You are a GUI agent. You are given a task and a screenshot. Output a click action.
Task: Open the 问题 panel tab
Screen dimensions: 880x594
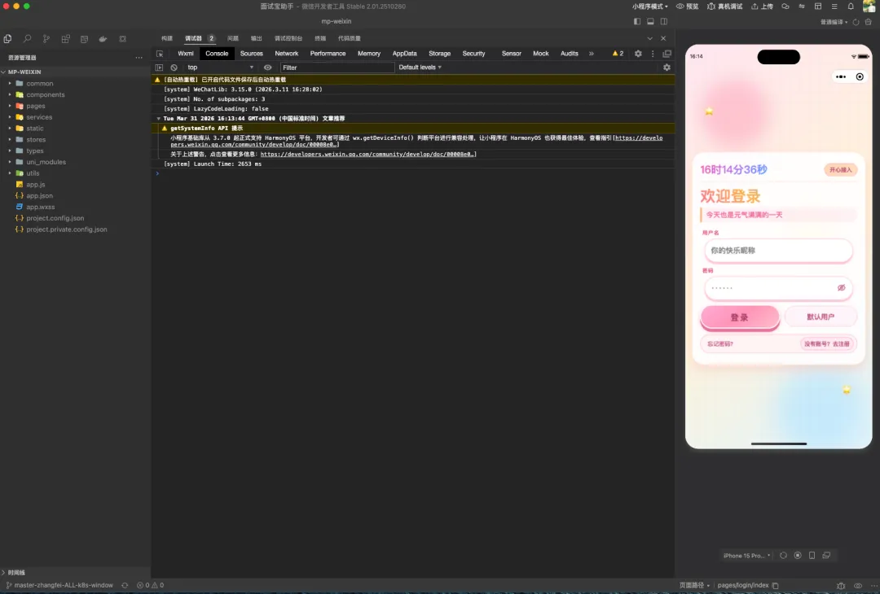tap(233, 39)
